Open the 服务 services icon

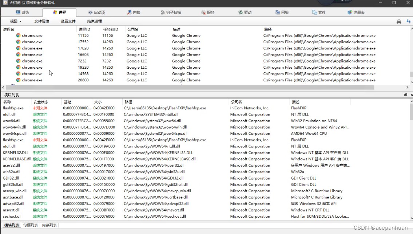click(x=203, y=12)
